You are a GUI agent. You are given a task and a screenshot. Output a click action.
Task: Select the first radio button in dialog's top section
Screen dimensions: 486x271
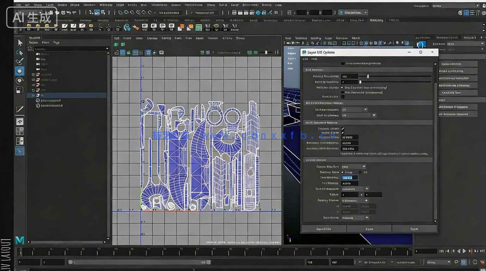pos(342,87)
